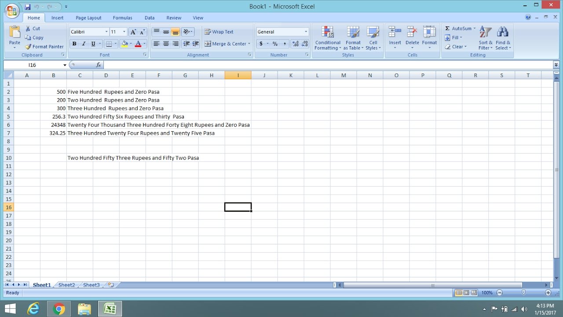The height and width of the screenshot is (317, 563).
Task: Align text left in cell
Action: point(156,44)
